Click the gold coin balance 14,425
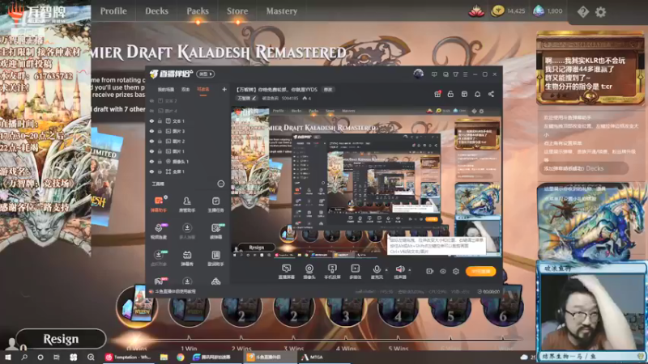 (x=509, y=11)
